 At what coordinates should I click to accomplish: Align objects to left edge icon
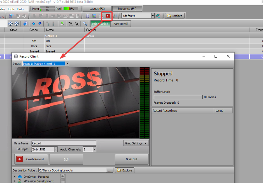tap(35, 16)
